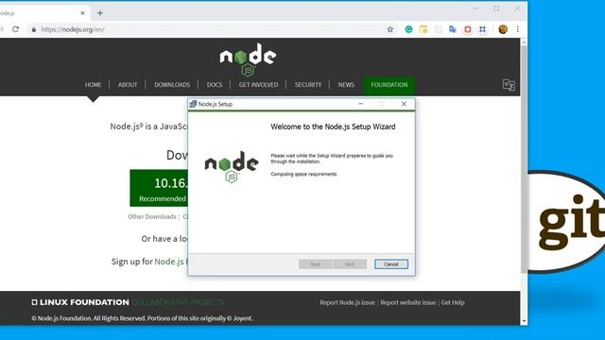Click the scrollbar down arrow
Image resolution: width=605 pixels, height=340 pixels.
pyautogui.click(x=524, y=321)
